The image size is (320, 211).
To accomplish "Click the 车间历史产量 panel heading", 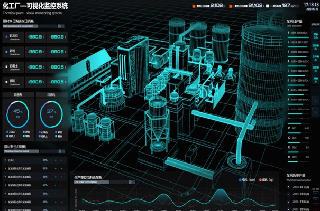I will (296, 175).
